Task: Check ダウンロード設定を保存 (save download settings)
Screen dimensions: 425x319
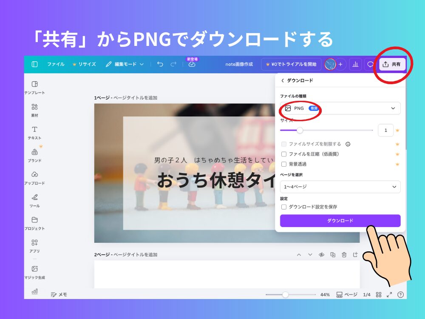Action: pyautogui.click(x=284, y=207)
